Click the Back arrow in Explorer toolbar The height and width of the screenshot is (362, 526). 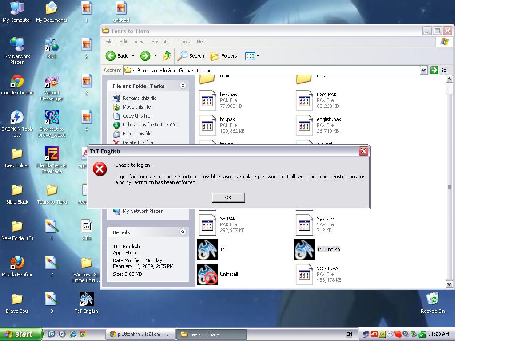[x=117, y=56]
